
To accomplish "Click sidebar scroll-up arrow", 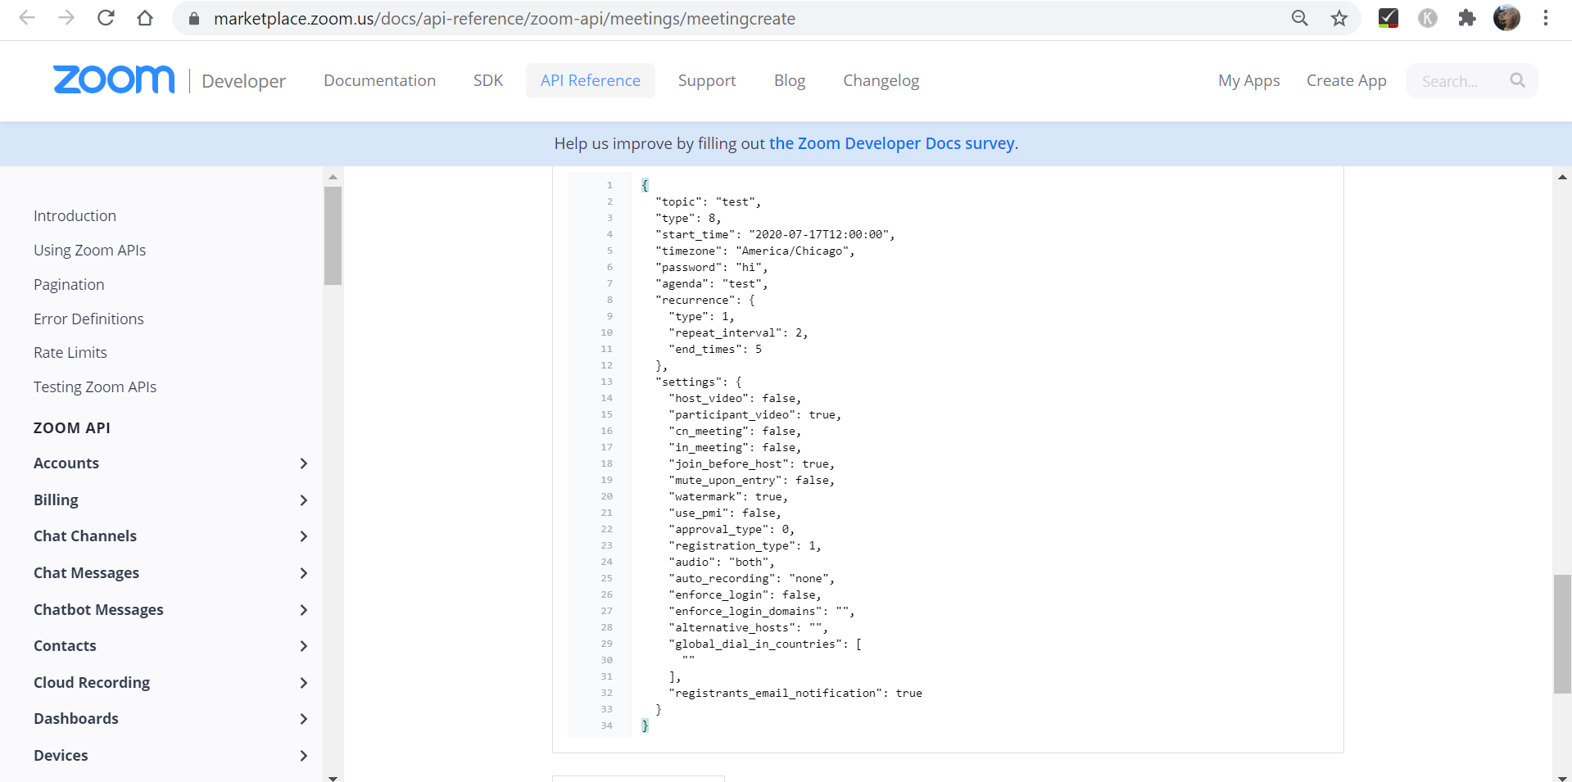I will pos(333,177).
